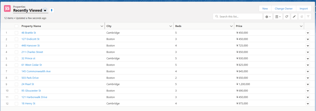Check the select-all checkbox in header

(x=17, y=26)
